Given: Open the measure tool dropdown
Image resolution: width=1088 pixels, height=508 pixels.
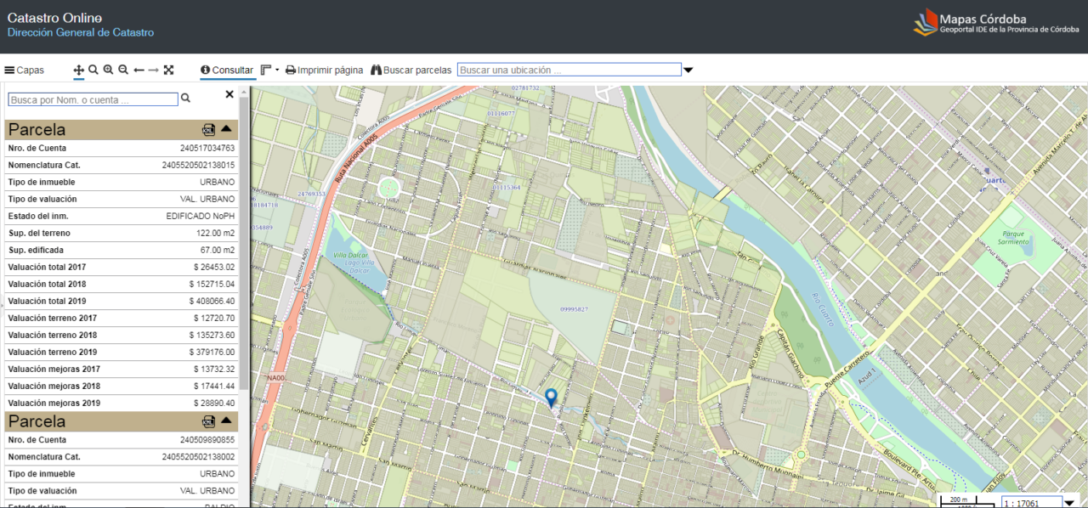Looking at the screenshot, I should (x=270, y=70).
